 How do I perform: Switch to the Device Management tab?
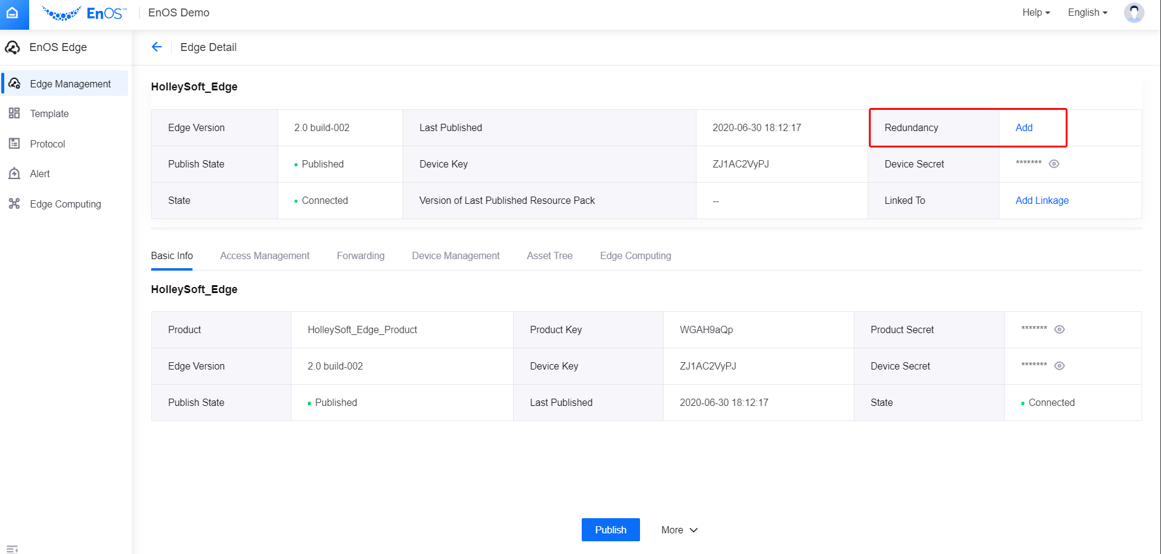[456, 256]
